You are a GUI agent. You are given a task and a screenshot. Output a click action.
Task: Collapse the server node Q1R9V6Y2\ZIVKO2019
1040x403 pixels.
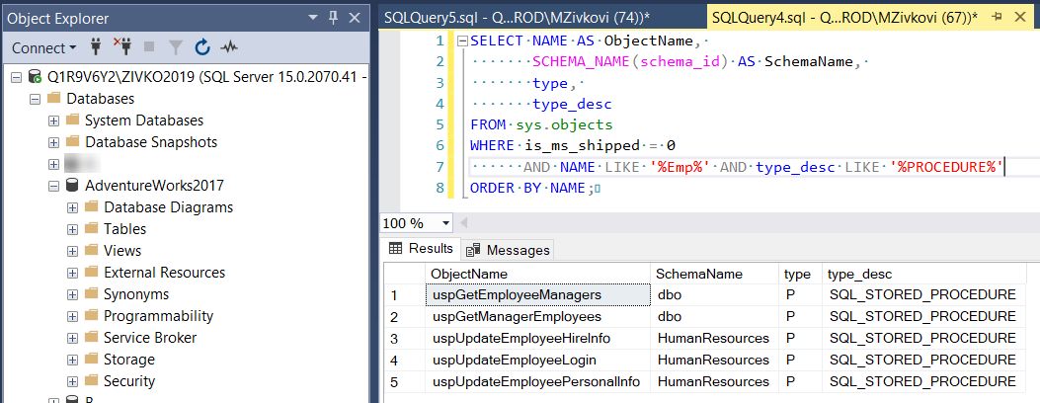pyautogui.click(x=17, y=78)
